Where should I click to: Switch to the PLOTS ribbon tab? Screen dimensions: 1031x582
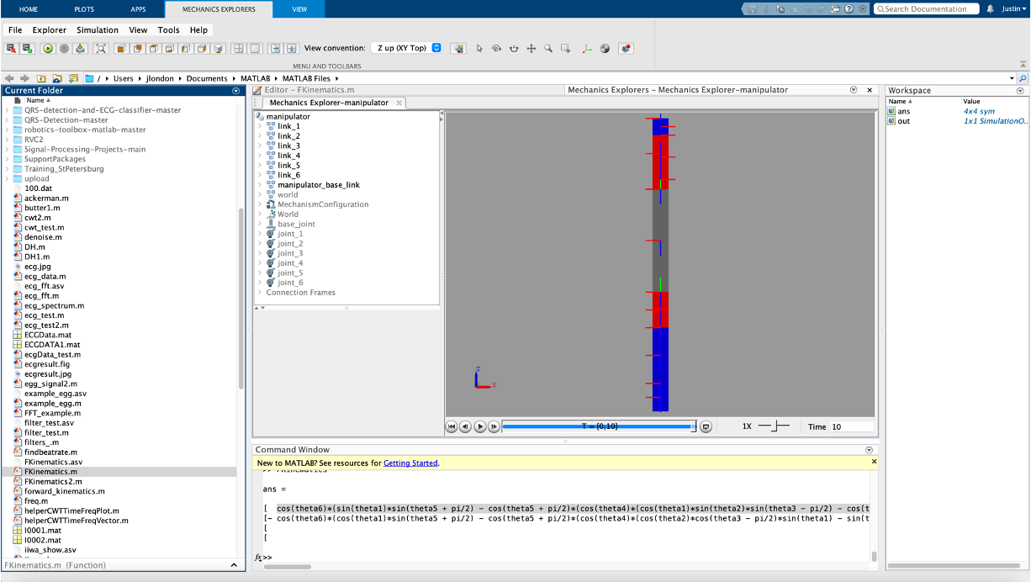point(84,9)
